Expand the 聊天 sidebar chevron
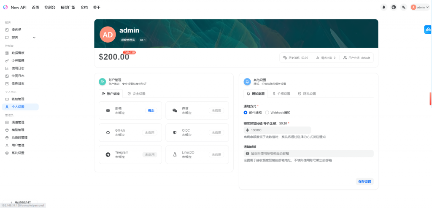The image size is (432, 208). click(34, 38)
